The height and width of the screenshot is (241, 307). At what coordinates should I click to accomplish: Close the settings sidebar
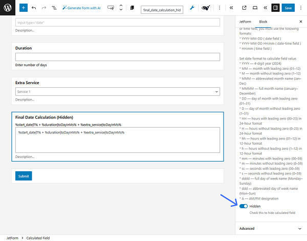(x=301, y=22)
